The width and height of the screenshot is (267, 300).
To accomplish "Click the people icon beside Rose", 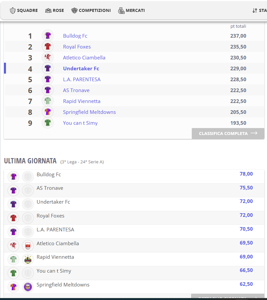I will (x=48, y=10).
